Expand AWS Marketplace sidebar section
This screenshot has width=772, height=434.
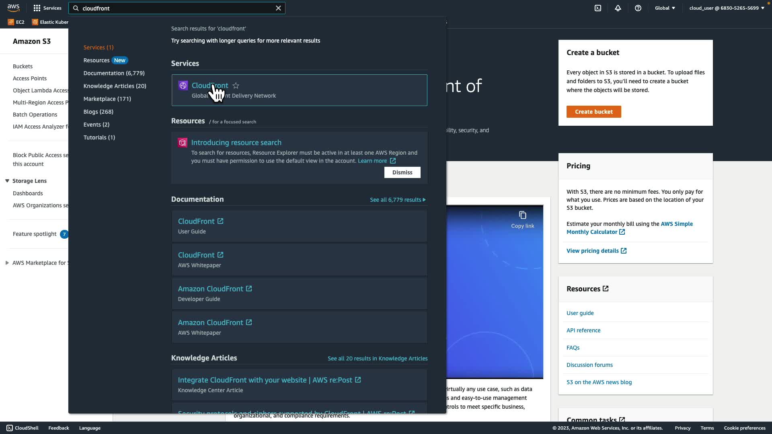7,263
